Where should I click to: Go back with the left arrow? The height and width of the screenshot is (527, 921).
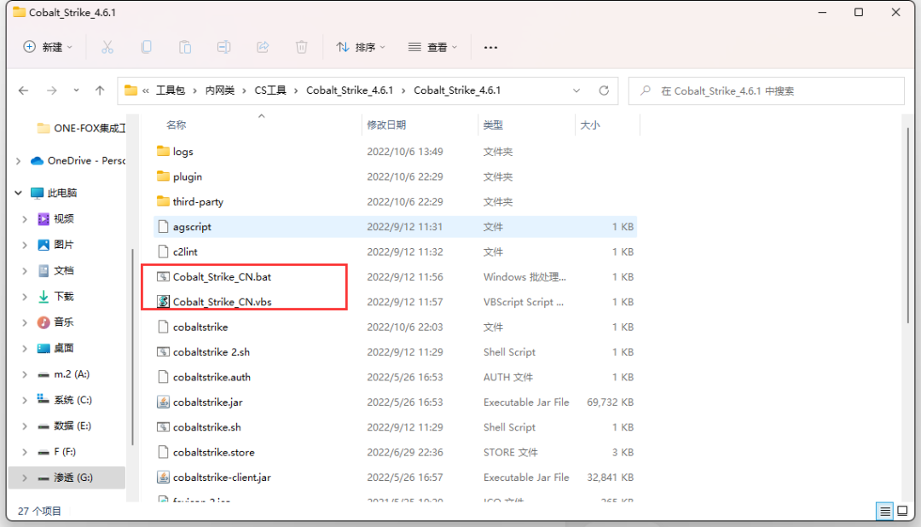coord(24,90)
